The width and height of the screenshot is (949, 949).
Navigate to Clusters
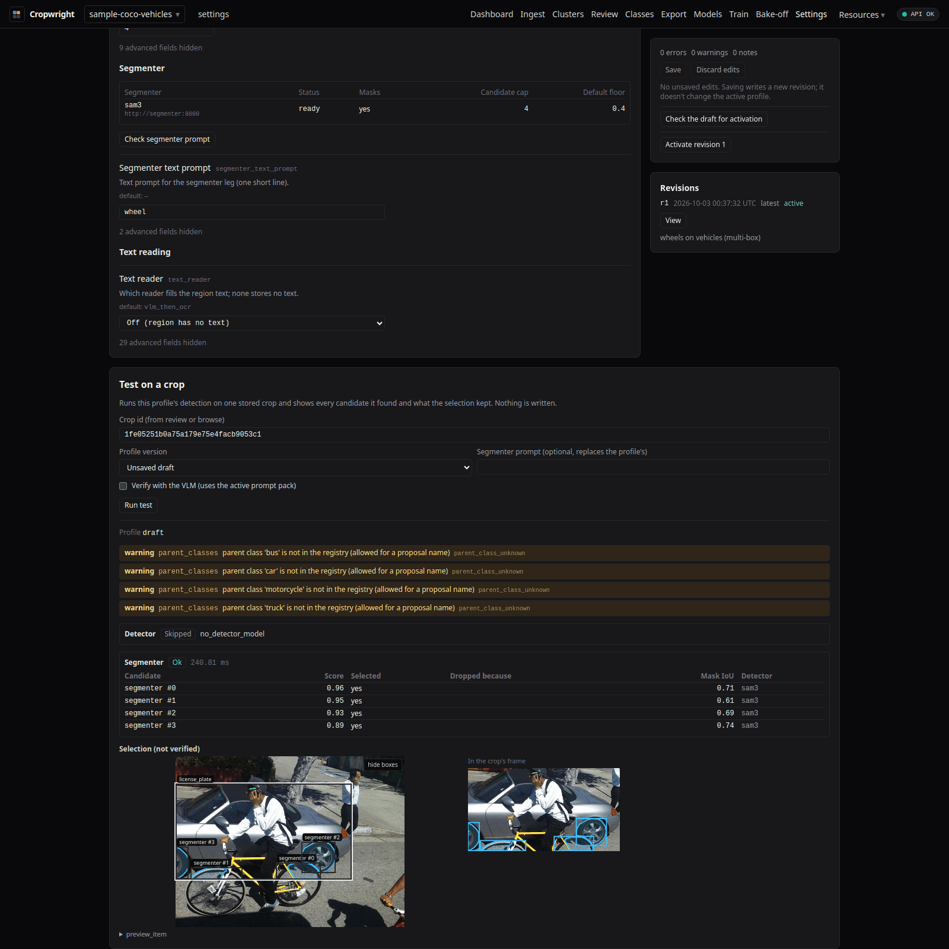pyautogui.click(x=568, y=14)
